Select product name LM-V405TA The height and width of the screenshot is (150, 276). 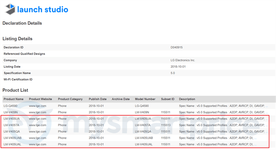[11, 125]
